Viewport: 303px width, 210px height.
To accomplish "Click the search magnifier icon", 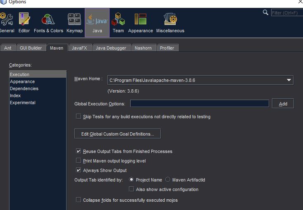I will [x=265, y=12].
